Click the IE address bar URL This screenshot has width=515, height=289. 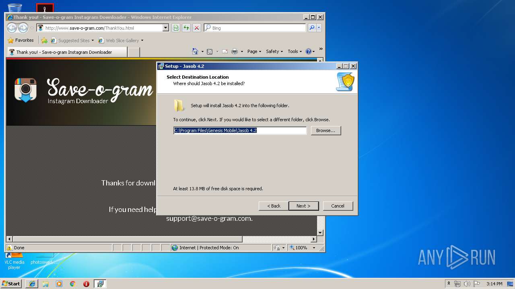click(x=99, y=28)
